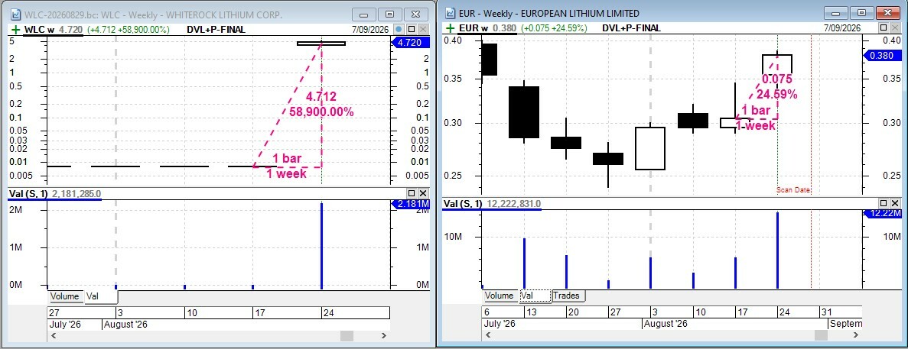Click the Scan Date marker in EUR chart
The width and height of the screenshot is (908, 349).
[x=793, y=189]
